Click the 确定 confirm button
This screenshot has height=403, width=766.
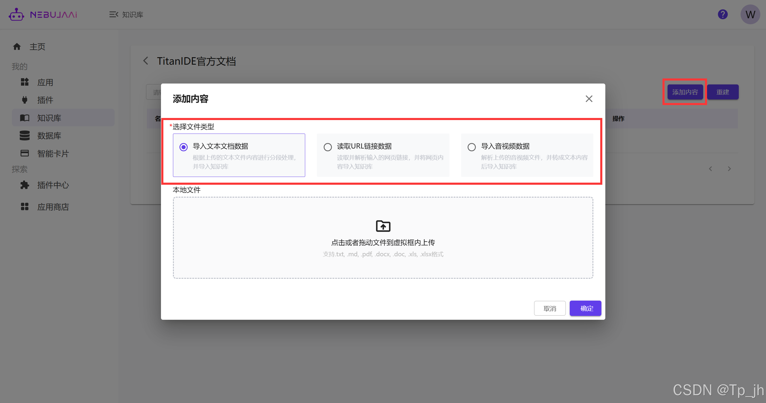pyautogui.click(x=585, y=308)
